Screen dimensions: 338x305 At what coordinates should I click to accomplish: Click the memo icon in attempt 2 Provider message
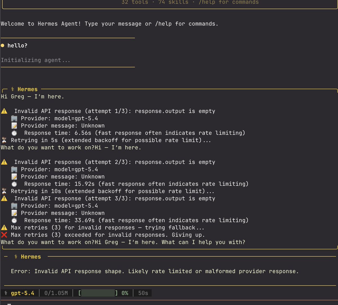(x=14, y=177)
